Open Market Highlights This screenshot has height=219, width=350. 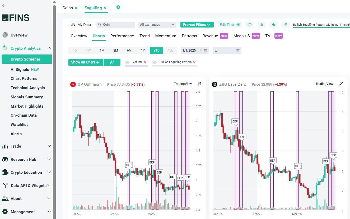pos(27,106)
